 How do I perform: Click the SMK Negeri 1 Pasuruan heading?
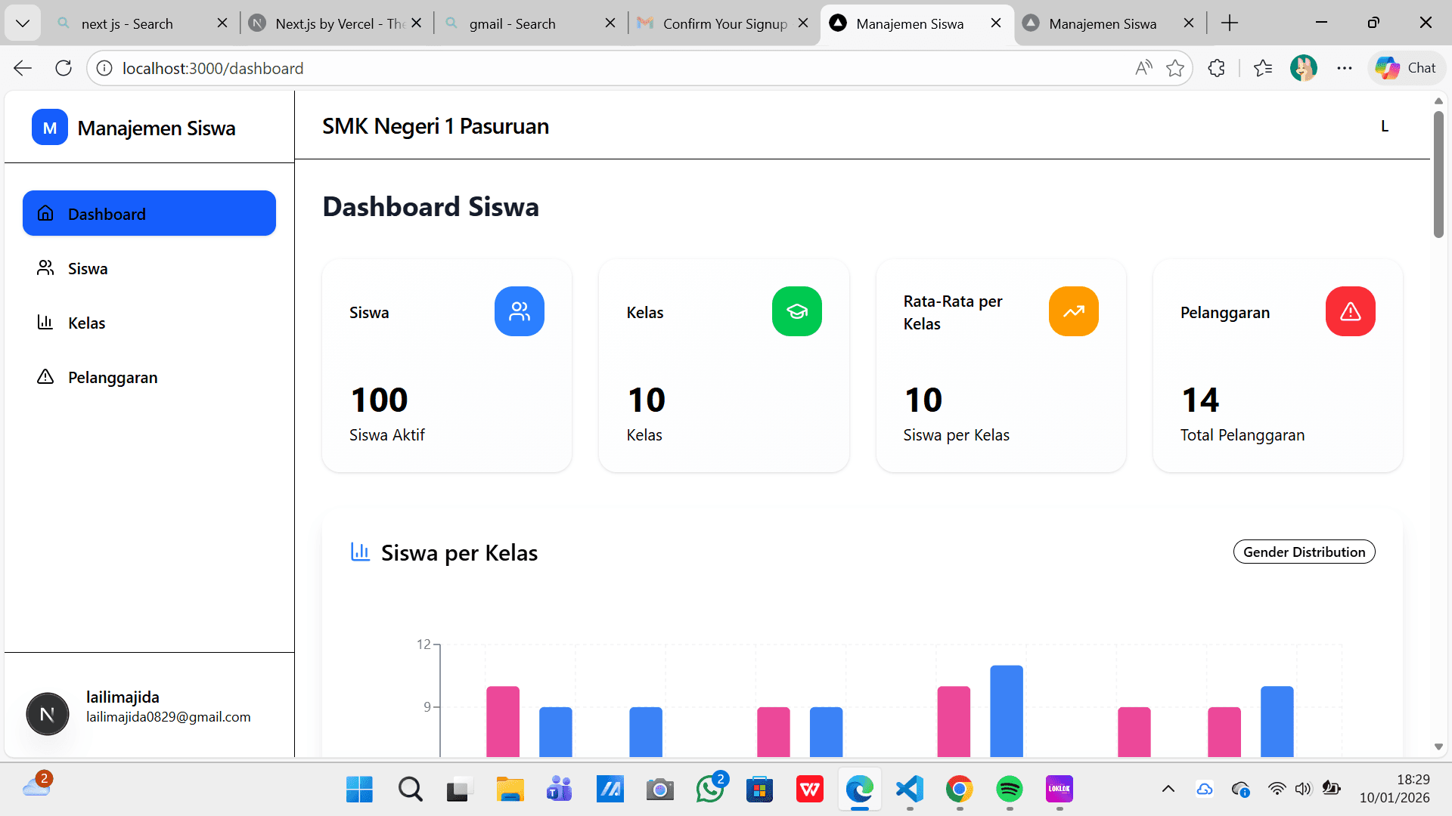click(x=436, y=126)
